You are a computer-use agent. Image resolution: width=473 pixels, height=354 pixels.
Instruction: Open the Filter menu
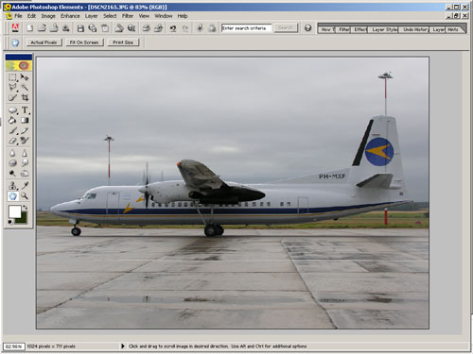coord(128,16)
